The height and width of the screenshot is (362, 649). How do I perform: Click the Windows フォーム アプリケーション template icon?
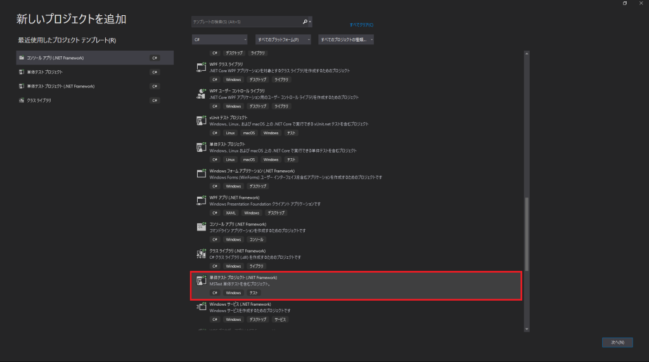point(202,173)
